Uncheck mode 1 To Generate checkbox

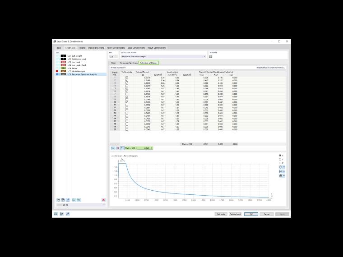(x=127, y=78)
